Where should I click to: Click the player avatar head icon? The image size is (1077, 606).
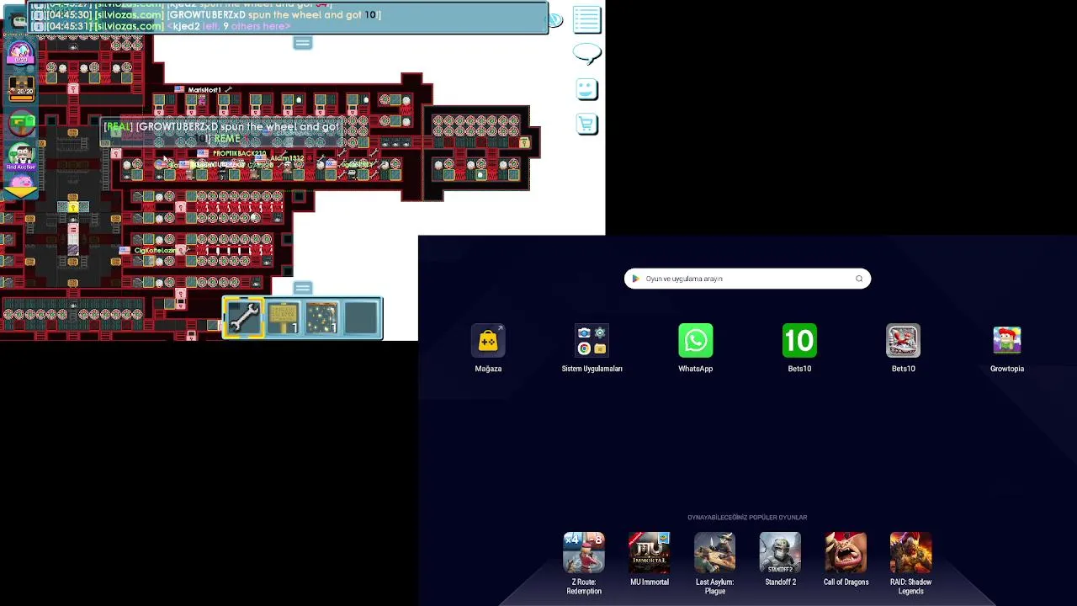point(19,20)
